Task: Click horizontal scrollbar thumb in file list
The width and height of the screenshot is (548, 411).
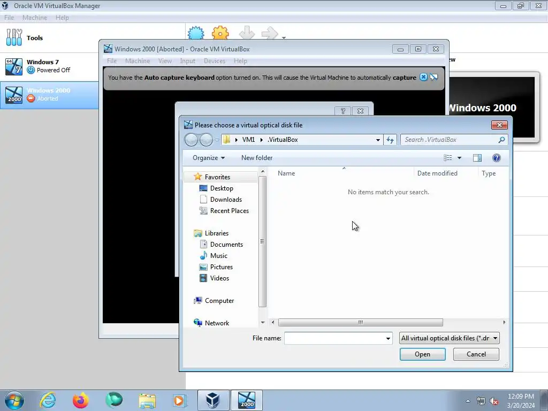Action: pyautogui.click(x=360, y=322)
